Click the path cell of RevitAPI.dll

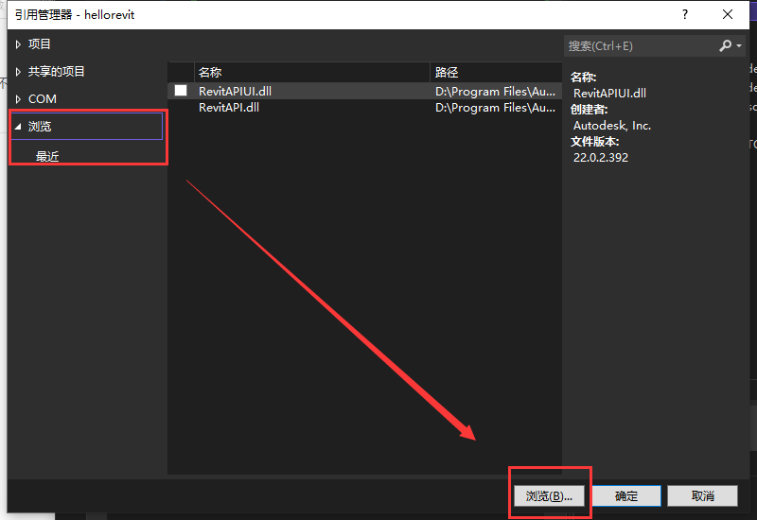coord(495,108)
